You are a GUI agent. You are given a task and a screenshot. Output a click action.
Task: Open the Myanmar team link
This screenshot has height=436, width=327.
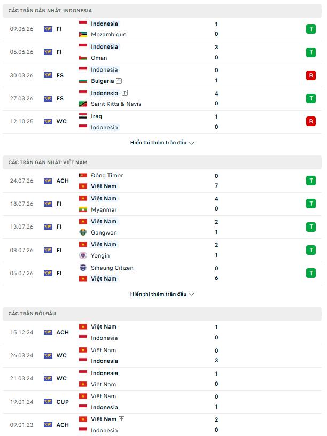coord(104,209)
